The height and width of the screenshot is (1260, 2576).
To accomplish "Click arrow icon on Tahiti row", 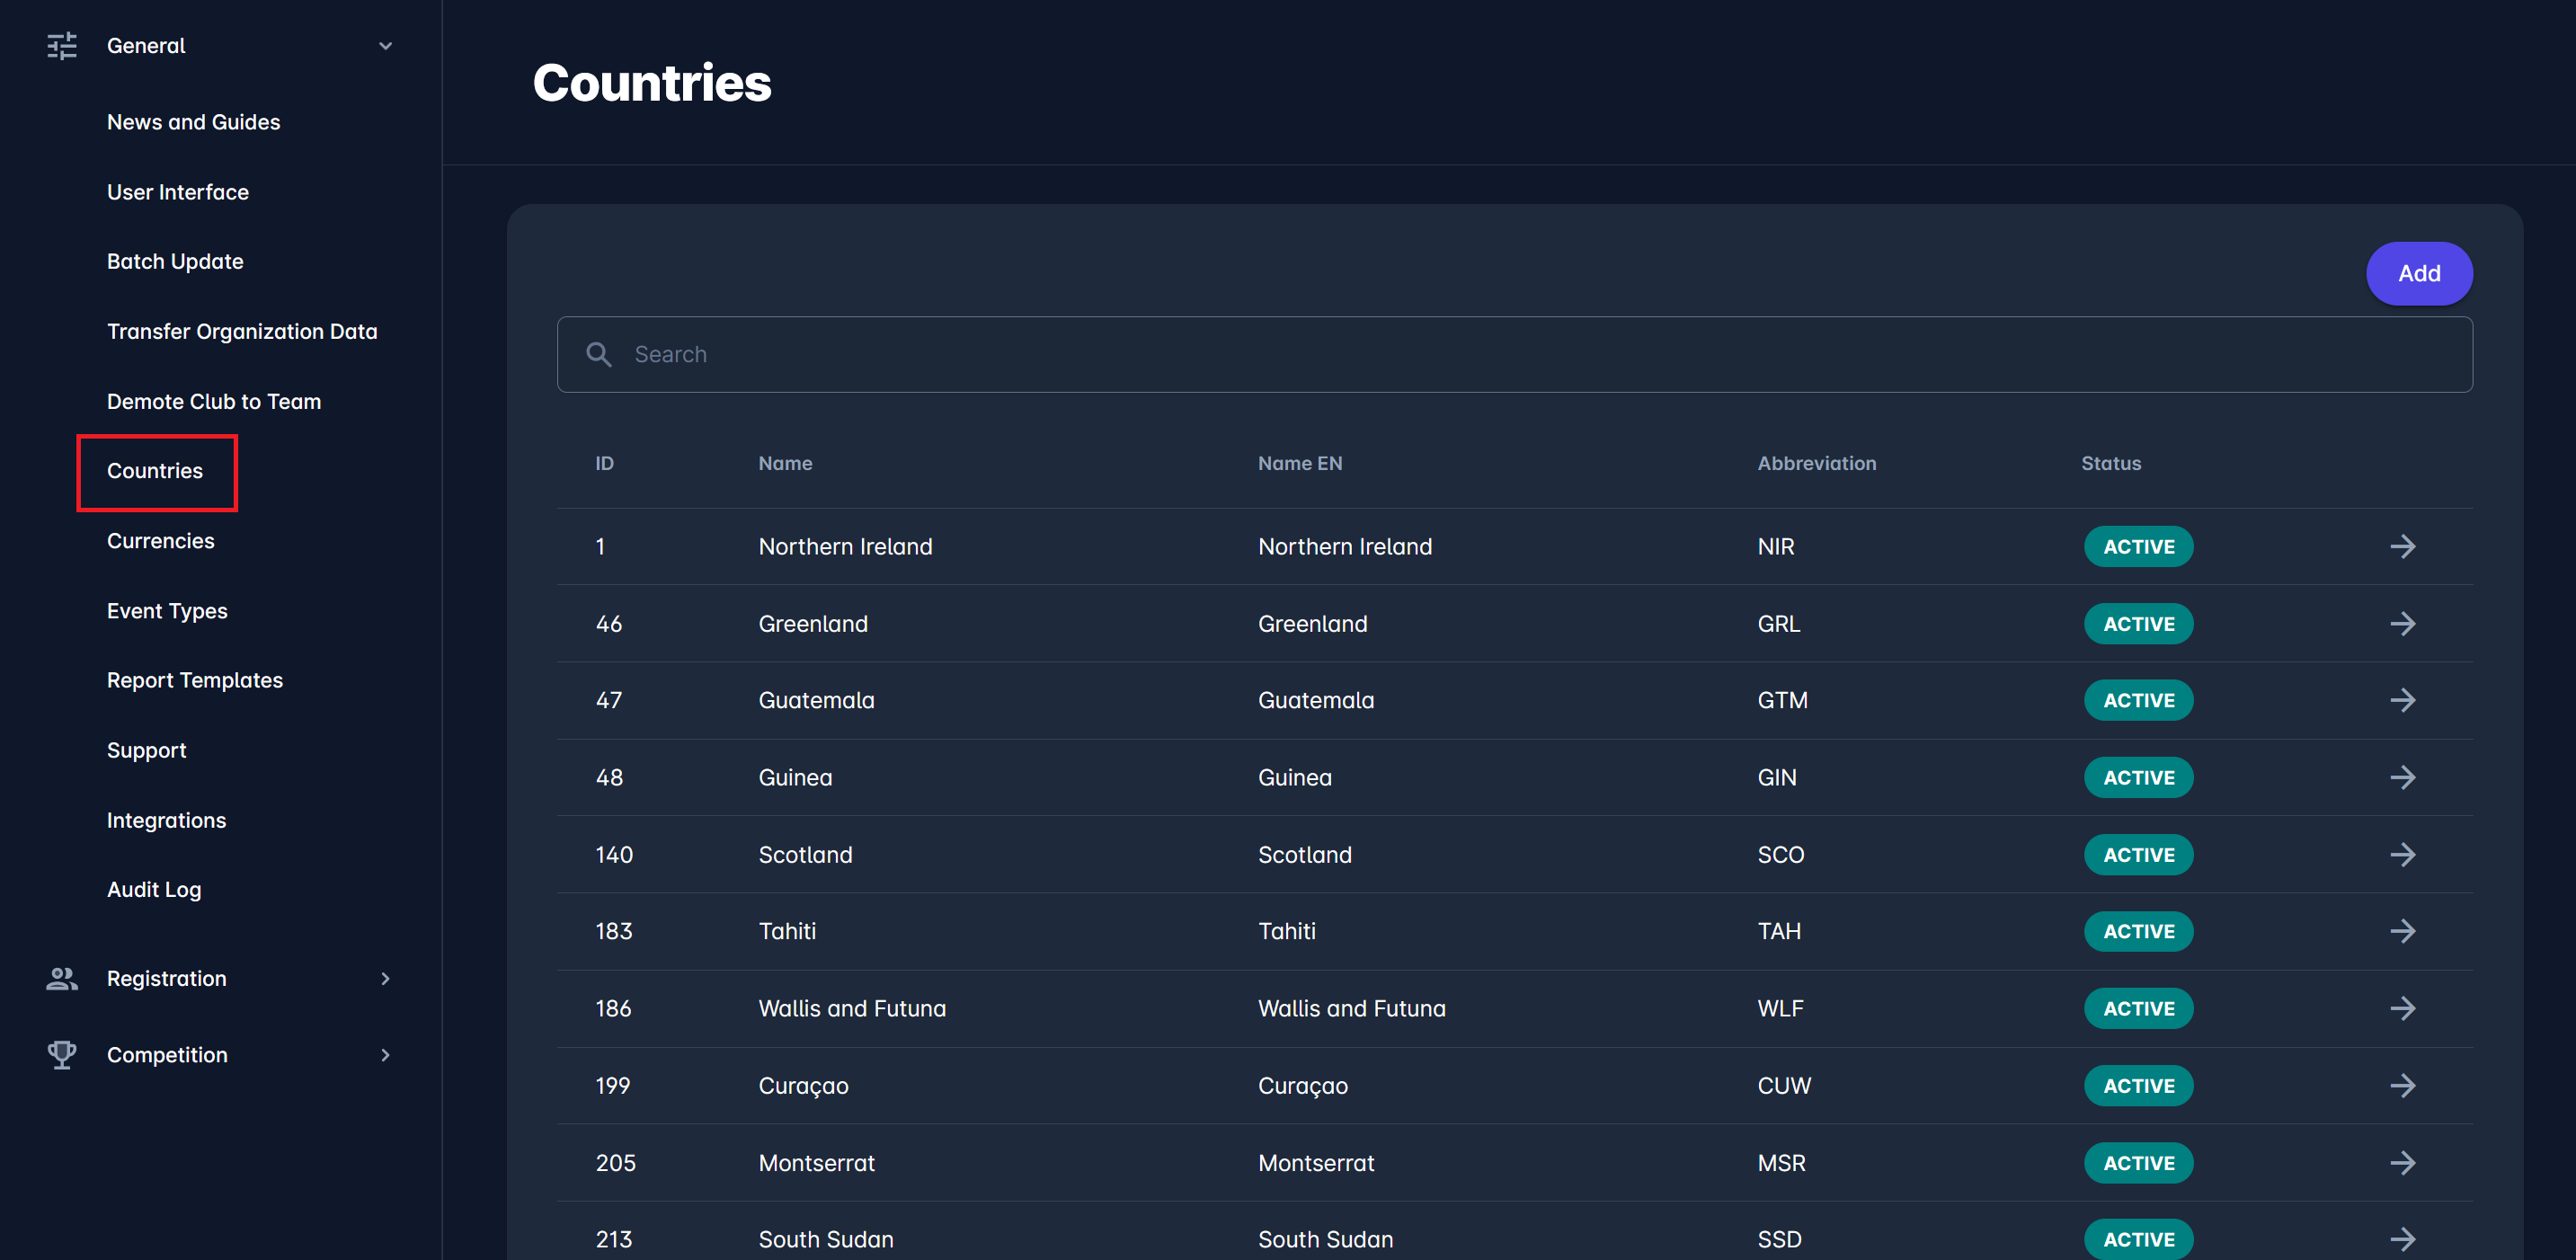I will click(2402, 931).
